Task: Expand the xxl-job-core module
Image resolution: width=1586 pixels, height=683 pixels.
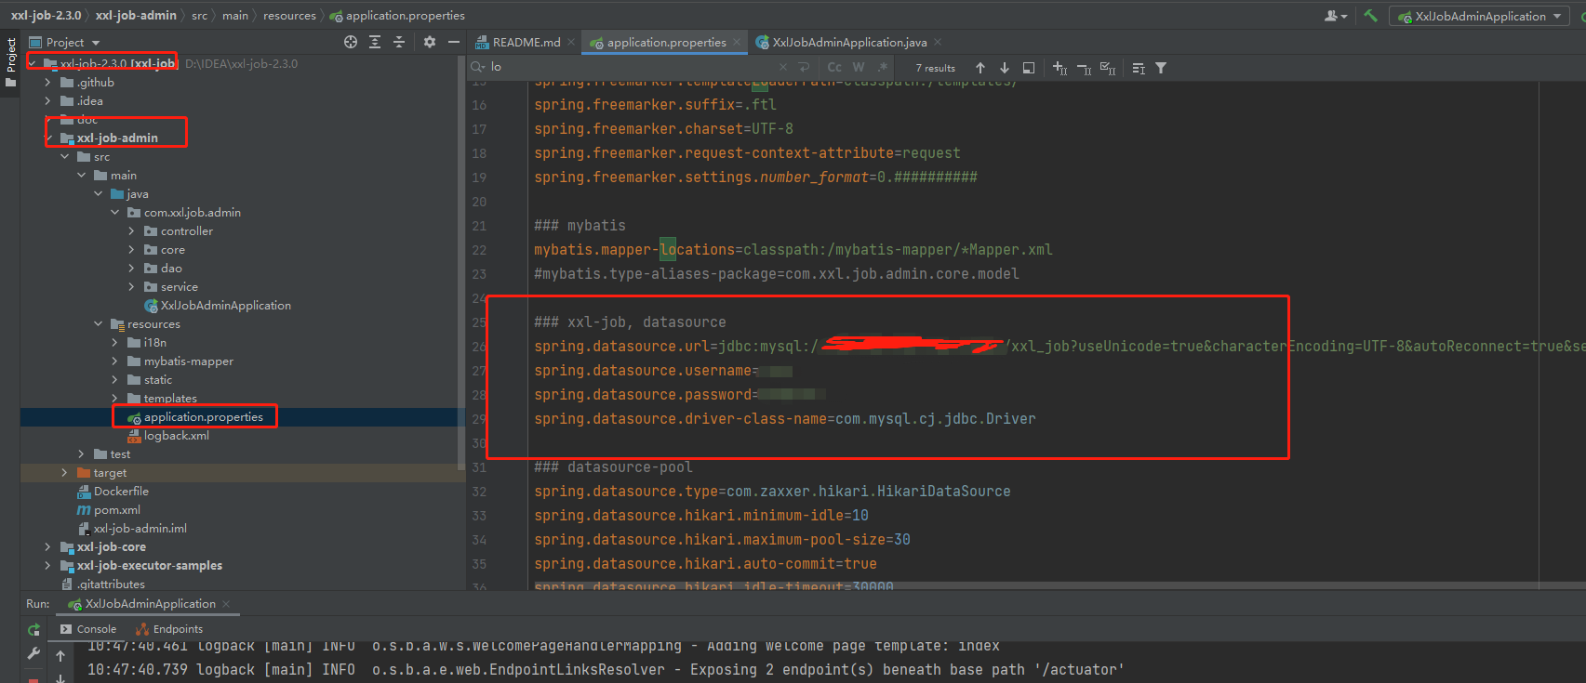Action: (x=47, y=547)
